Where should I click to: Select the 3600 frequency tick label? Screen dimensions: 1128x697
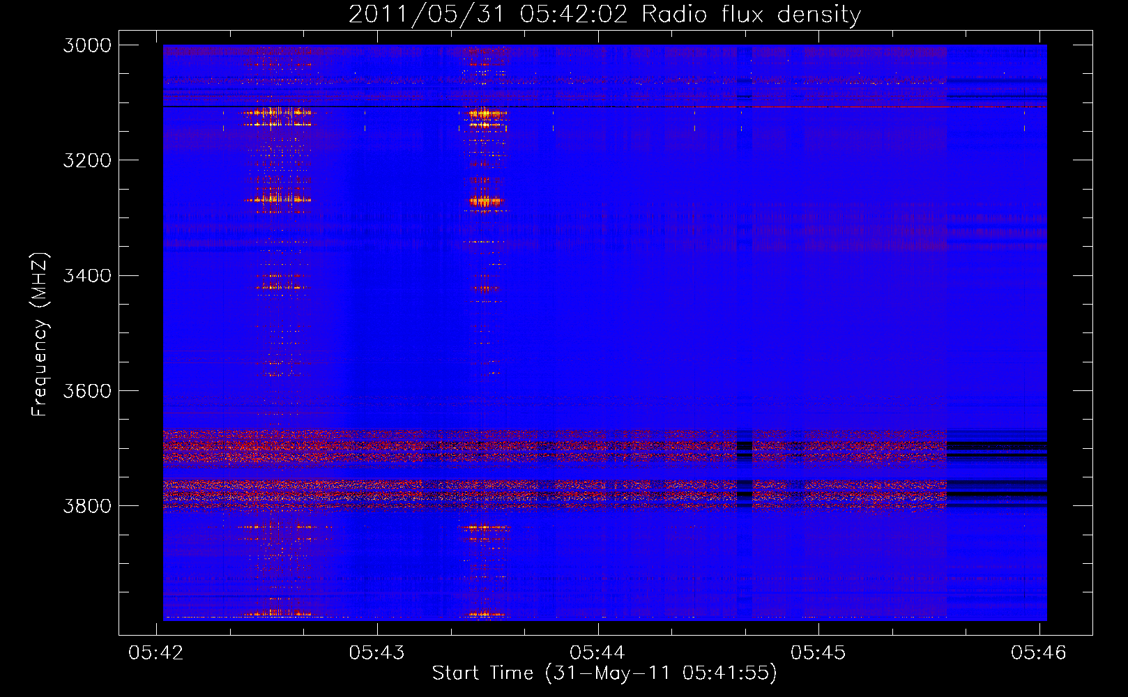click(87, 390)
